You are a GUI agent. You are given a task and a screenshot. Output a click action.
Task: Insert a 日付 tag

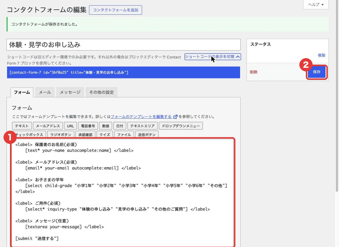click(x=120, y=126)
